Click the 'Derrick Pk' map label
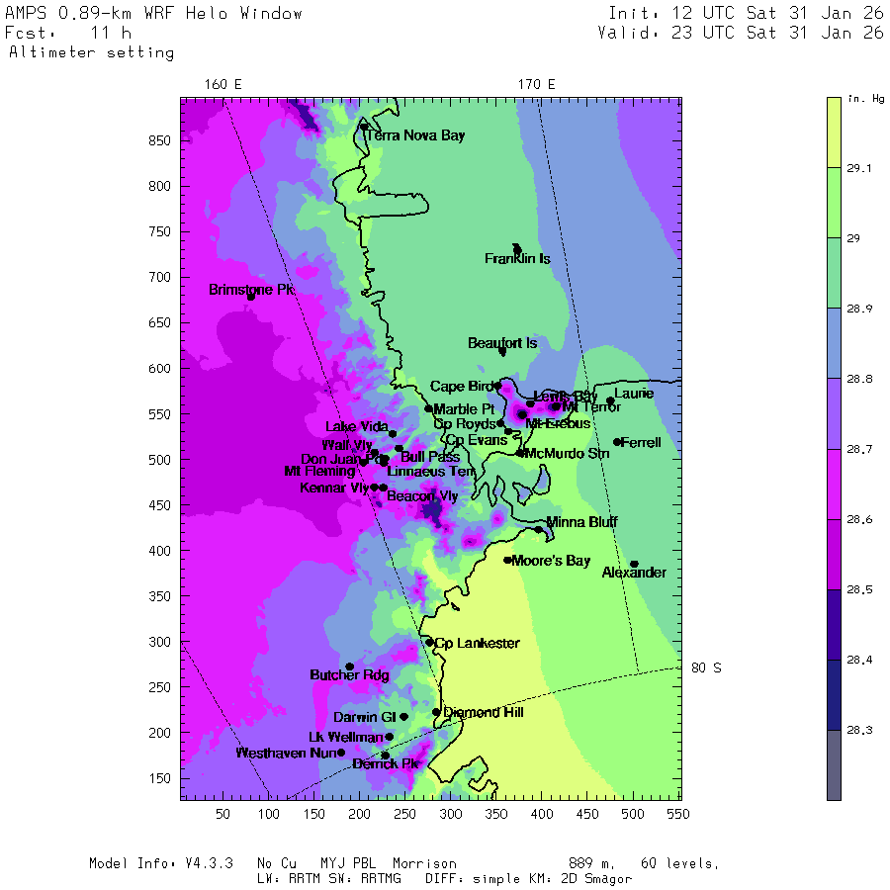Image resolution: width=890 pixels, height=890 pixels. coord(386,764)
